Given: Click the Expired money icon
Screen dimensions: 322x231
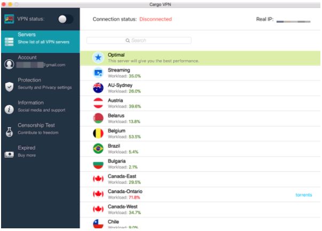Looking at the screenshot, I should [9, 155].
